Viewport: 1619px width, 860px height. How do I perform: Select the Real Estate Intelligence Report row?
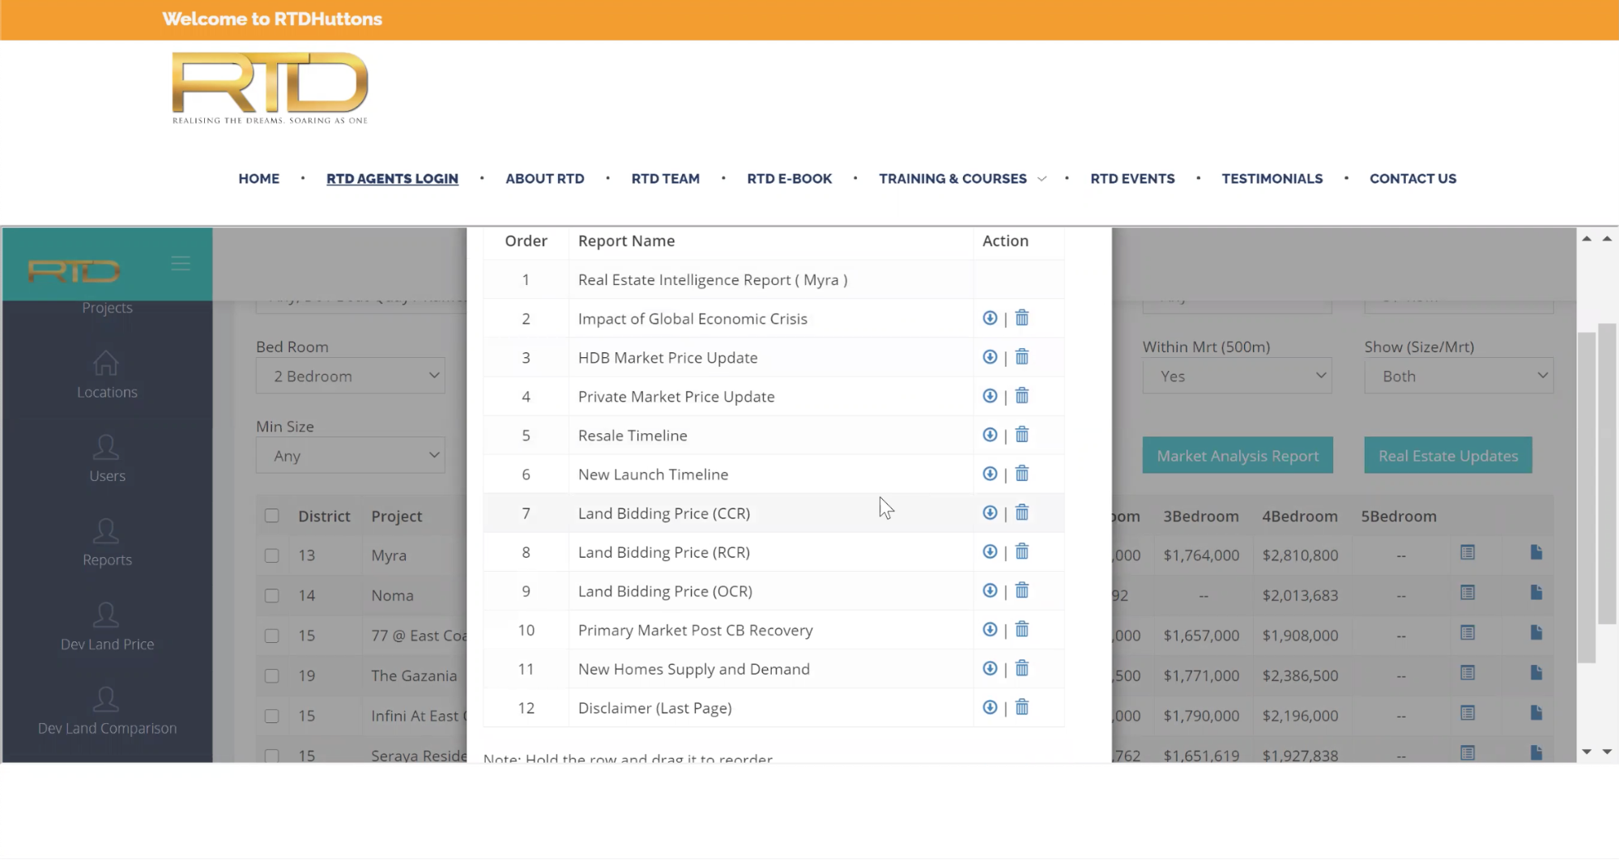point(773,279)
